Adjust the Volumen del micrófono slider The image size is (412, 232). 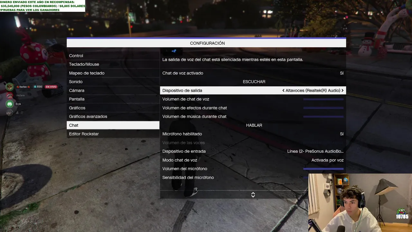tap(323, 169)
